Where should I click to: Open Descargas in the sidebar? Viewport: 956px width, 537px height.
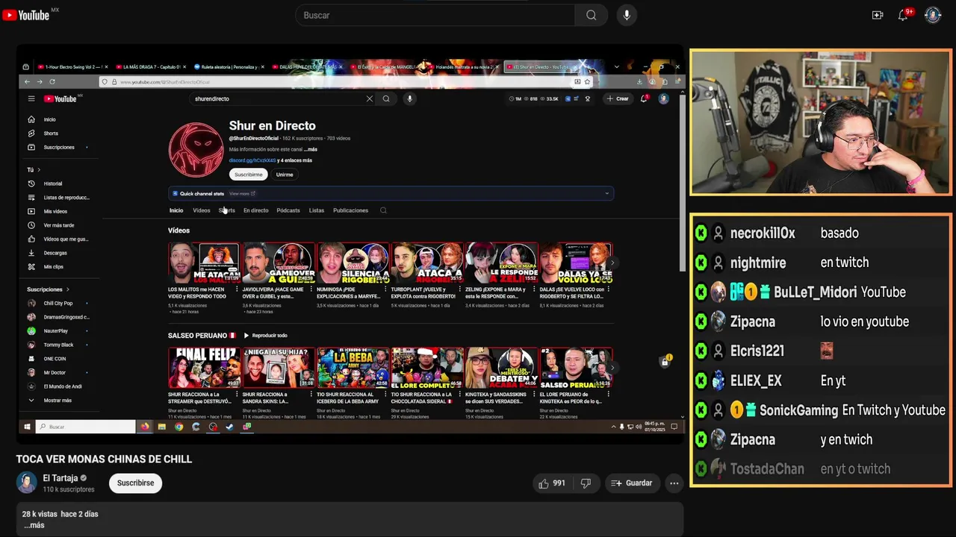pyautogui.click(x=55, y=253)
